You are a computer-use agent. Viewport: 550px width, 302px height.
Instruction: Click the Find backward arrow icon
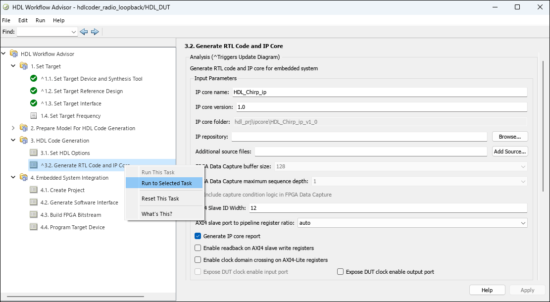tap(84, 32)
